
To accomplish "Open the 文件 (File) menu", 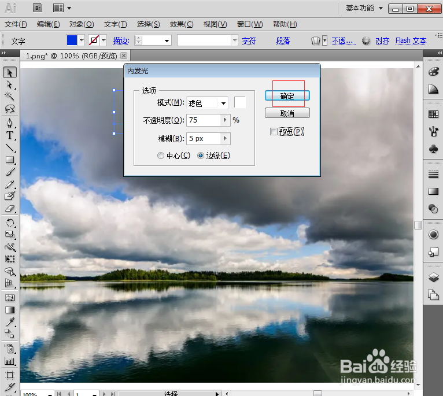I will coord(16,24).
